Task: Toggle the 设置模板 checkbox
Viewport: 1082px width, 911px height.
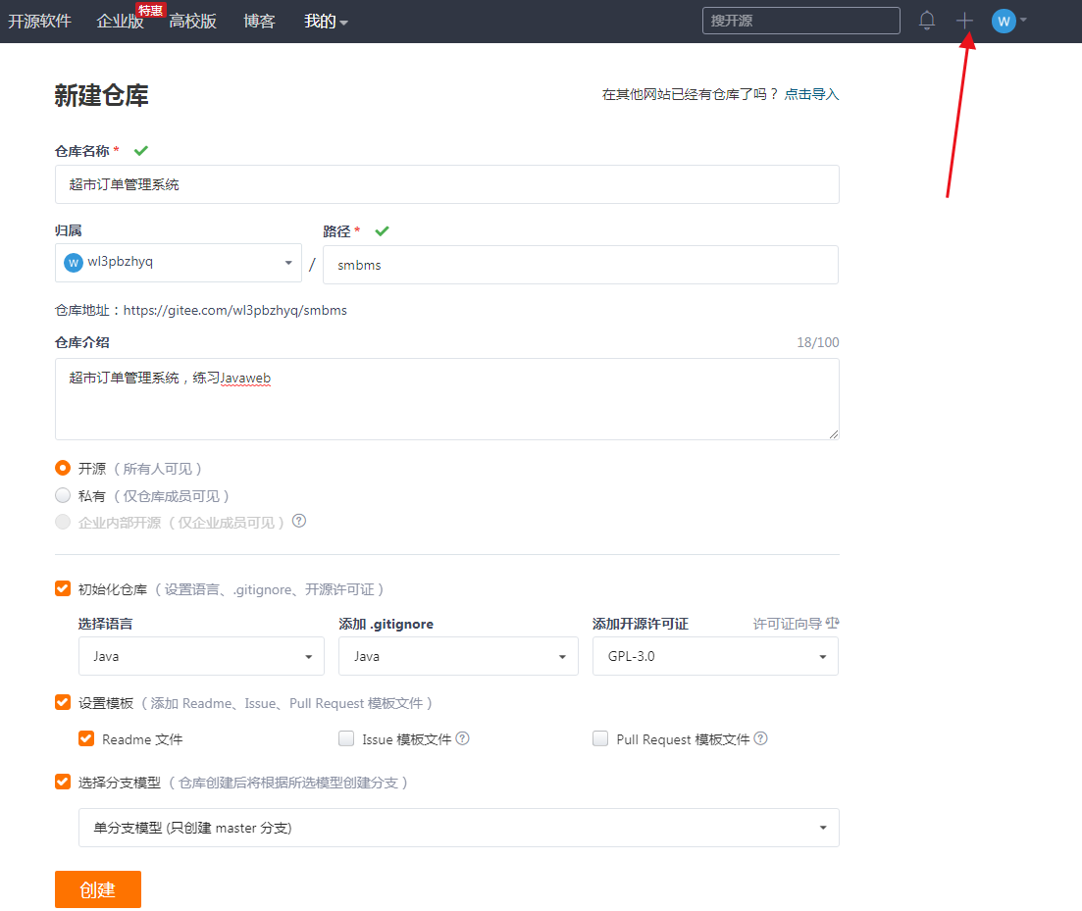Action: (x=63, y=702)
